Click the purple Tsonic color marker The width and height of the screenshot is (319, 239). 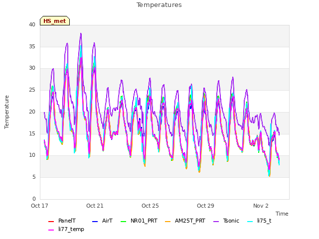pyautogui.click(x=216, y=221)
